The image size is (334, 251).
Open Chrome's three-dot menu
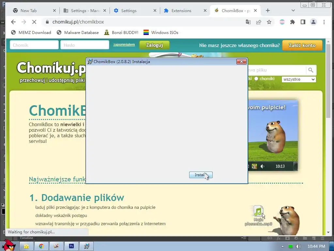point(324,22)
